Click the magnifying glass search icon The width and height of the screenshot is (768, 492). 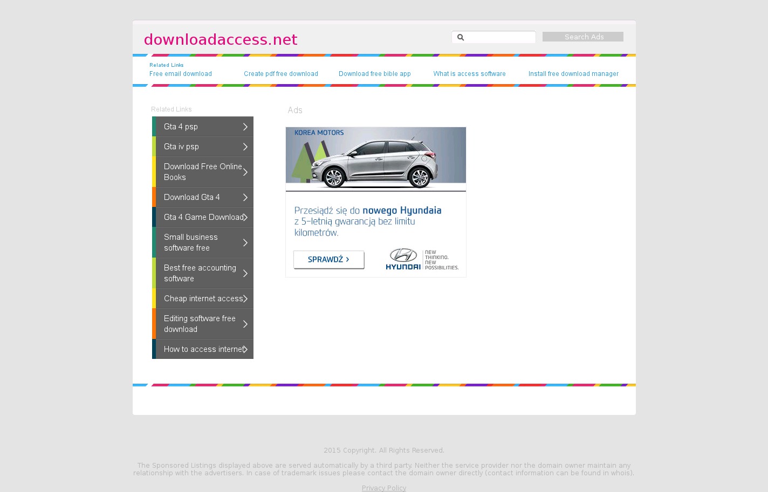pos(460,37)
